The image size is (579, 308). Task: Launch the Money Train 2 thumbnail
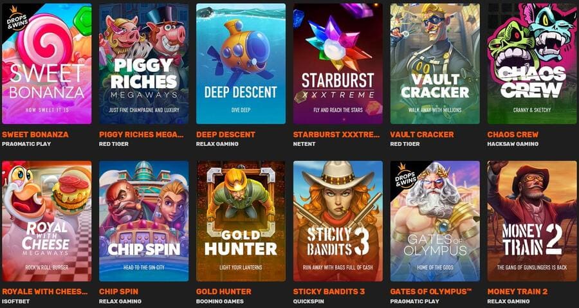[x=532, y=221]
